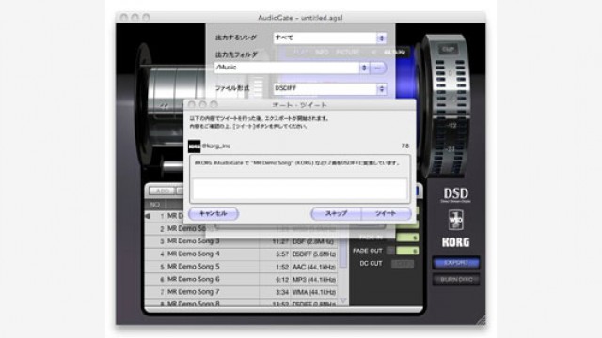Click the scroll-down arrow under the song list
This screenshot has width=602, height=338.
point(342,301)
